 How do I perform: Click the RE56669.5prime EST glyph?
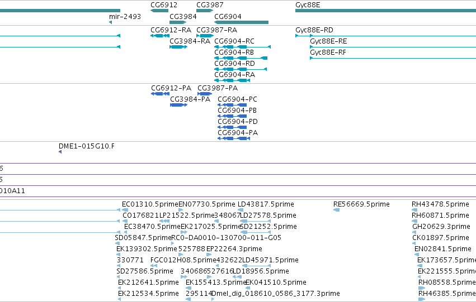[x=336, y=210]
